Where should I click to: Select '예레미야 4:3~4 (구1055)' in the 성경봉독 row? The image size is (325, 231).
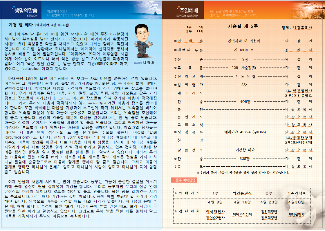coord(245,132)
